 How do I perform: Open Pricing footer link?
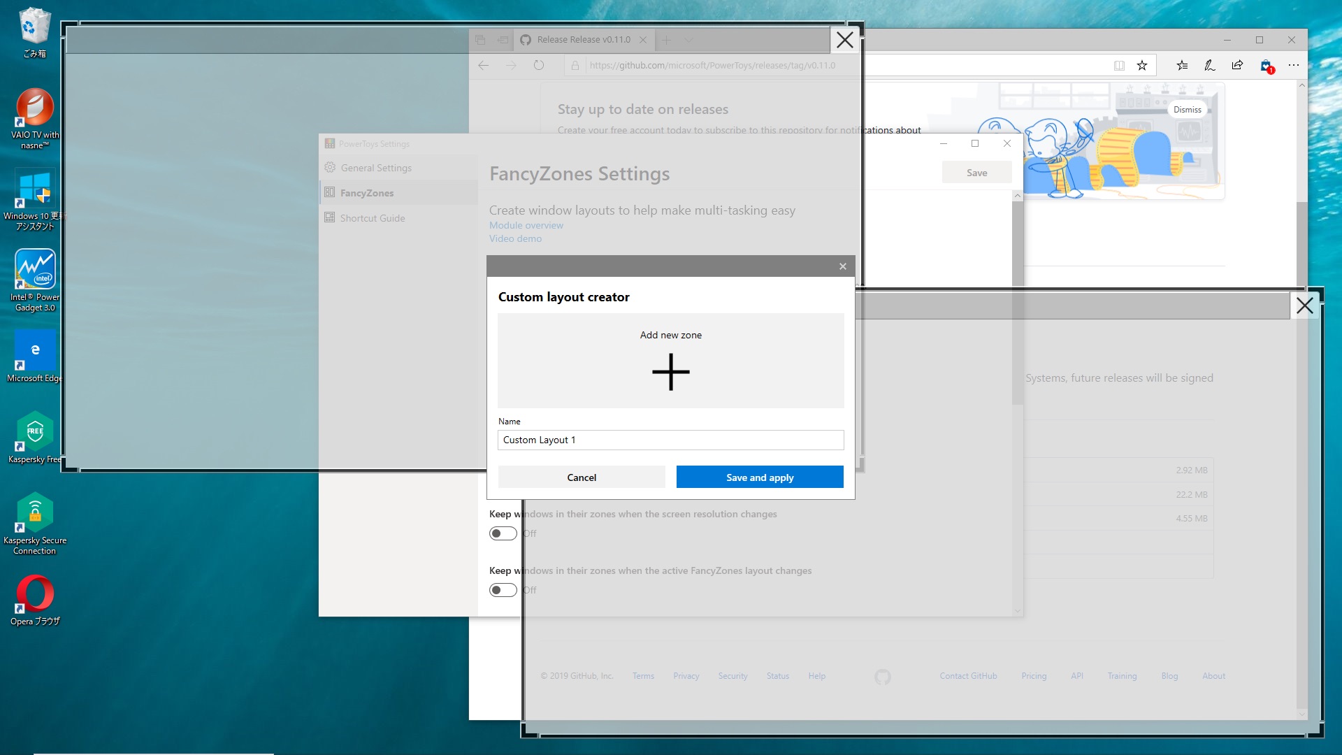coord(1034,676)
